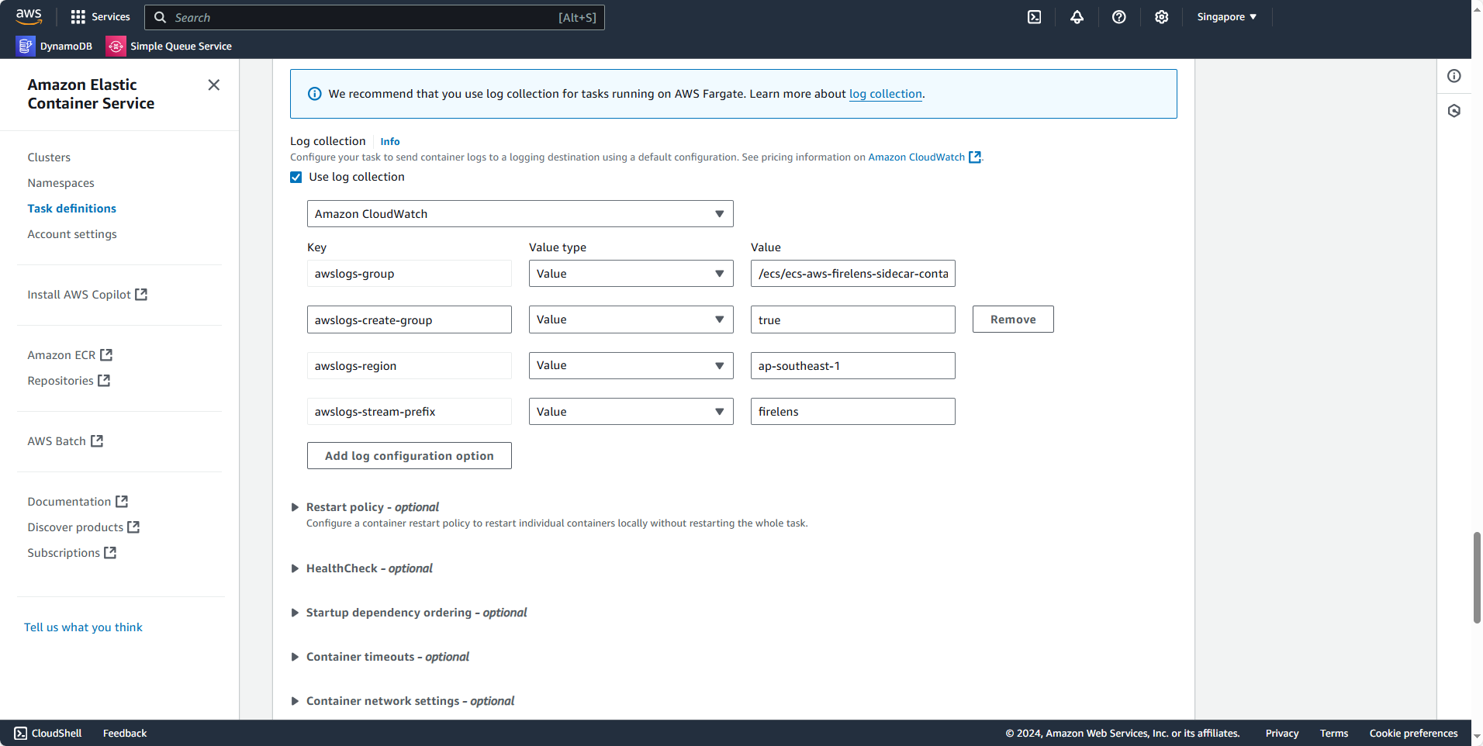Screen dimensions: 1483x746
Task: Click external icon next to Repositories
Action: pos(104,381)
